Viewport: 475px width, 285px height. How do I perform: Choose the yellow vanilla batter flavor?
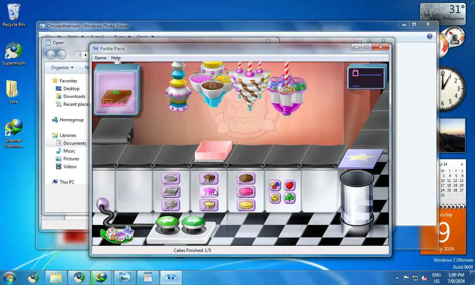point(209,205)
